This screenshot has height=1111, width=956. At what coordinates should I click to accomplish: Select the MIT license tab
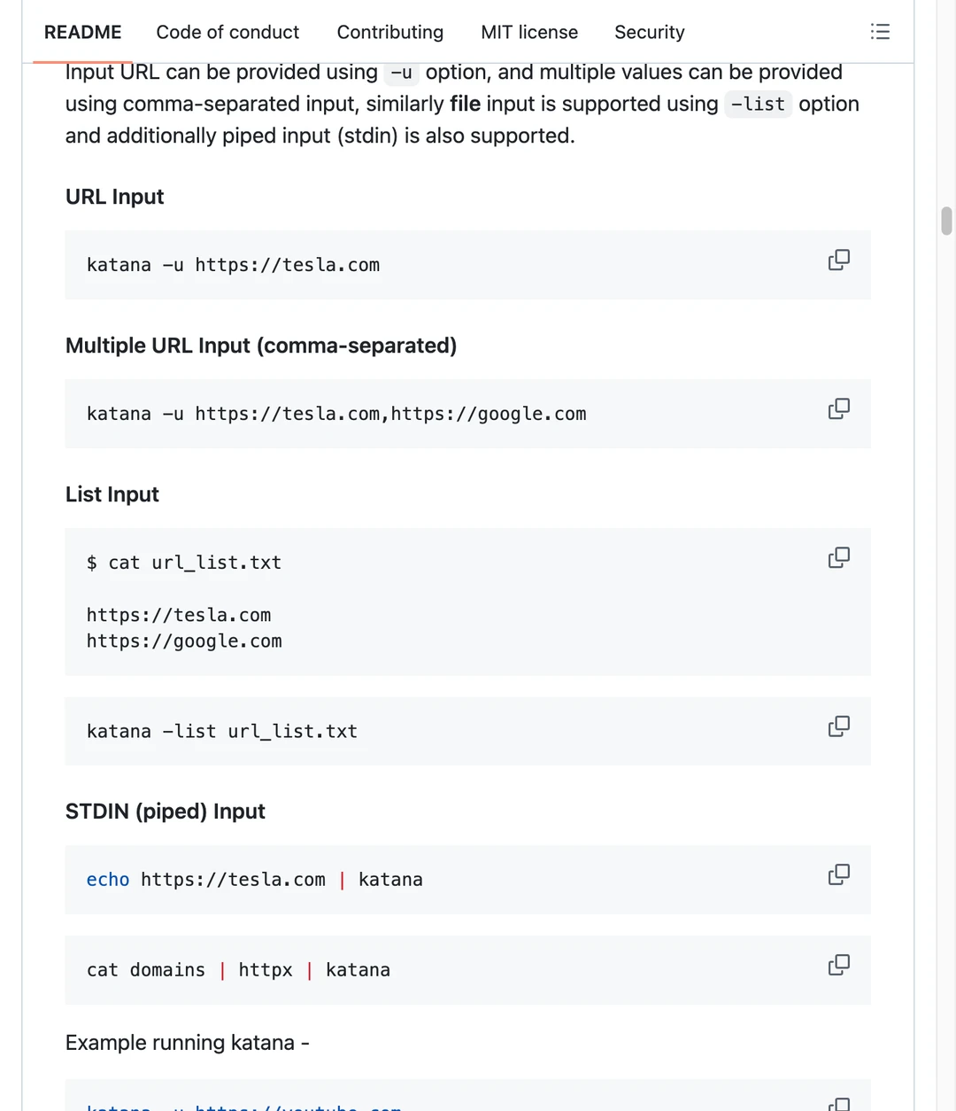[529, 32]
